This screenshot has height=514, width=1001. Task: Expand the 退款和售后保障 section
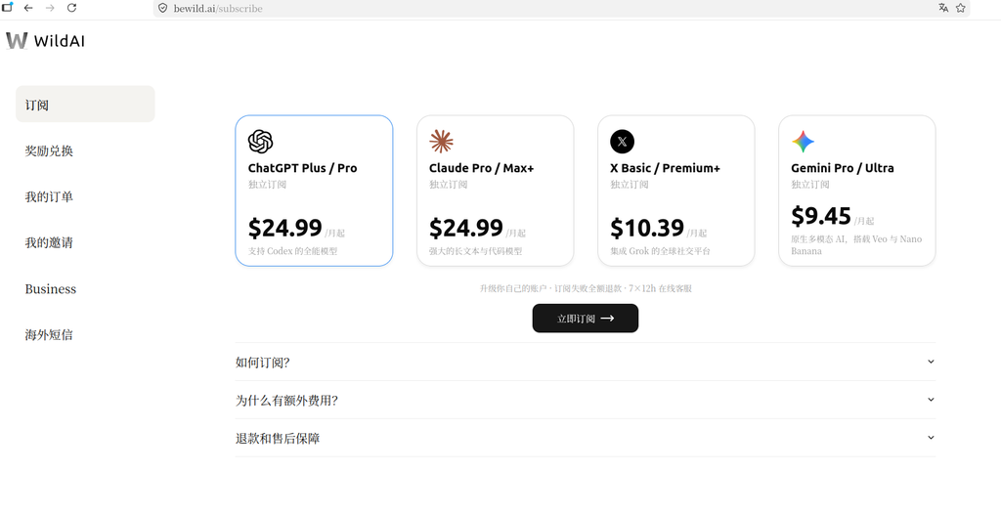[x=586, y=439]
